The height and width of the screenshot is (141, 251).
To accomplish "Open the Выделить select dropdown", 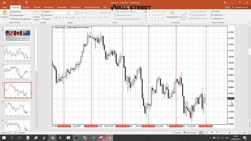I will [218, 18].
